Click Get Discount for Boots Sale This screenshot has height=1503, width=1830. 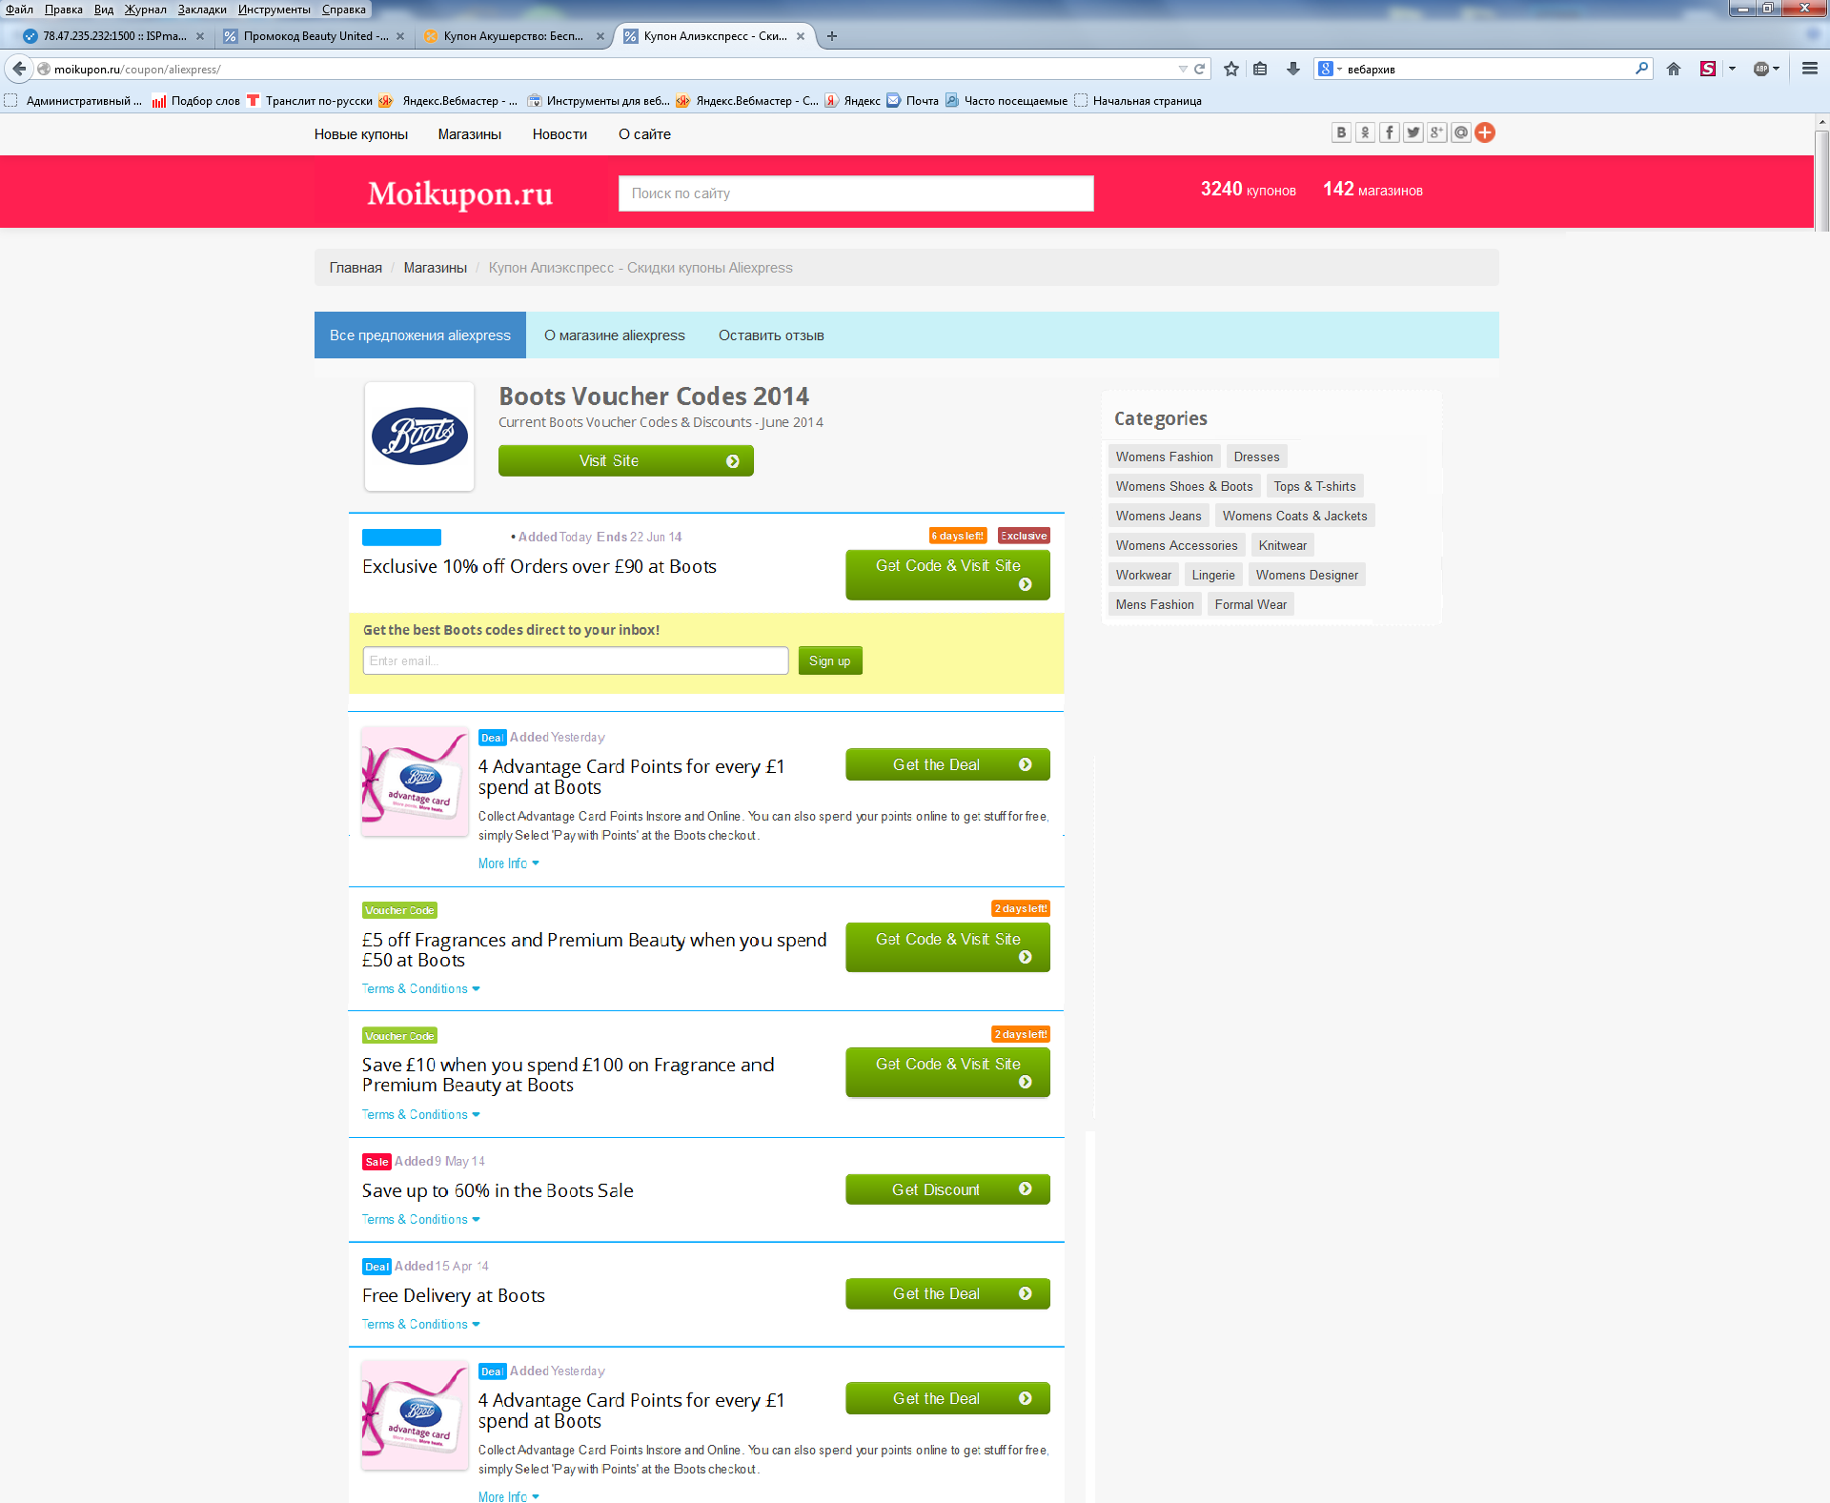947,1189
